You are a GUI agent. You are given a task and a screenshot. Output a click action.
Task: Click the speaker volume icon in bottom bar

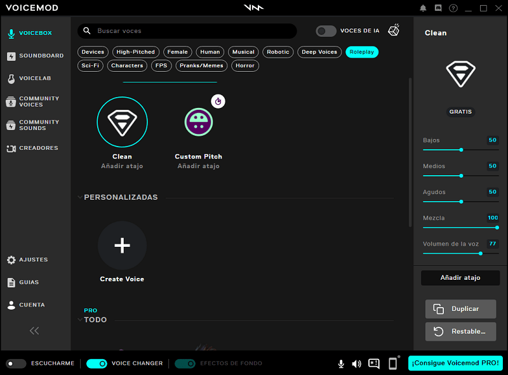pyautogui.click(x=356, y=364)
